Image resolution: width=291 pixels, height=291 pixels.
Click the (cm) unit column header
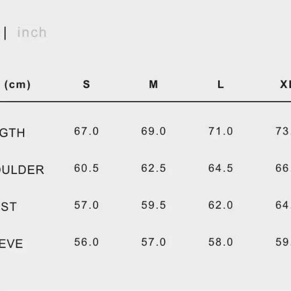click(17, 85)
